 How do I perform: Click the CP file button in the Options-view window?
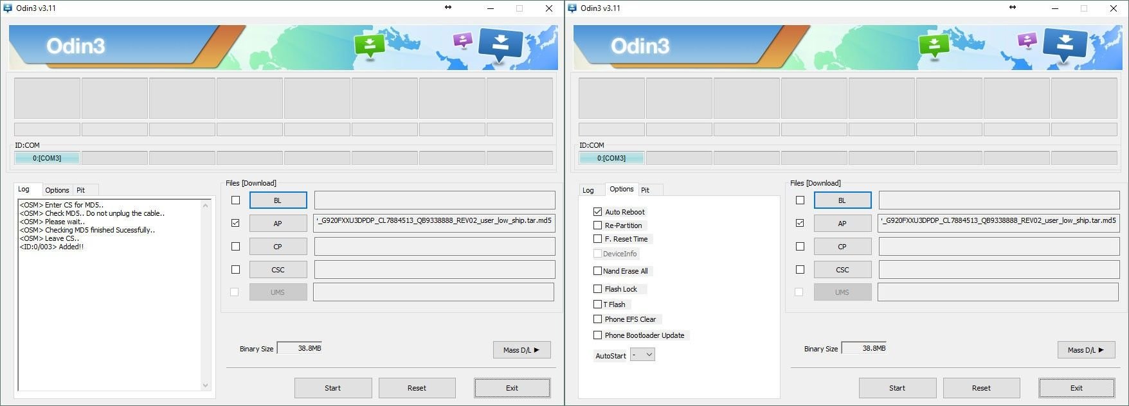[842, 247]
